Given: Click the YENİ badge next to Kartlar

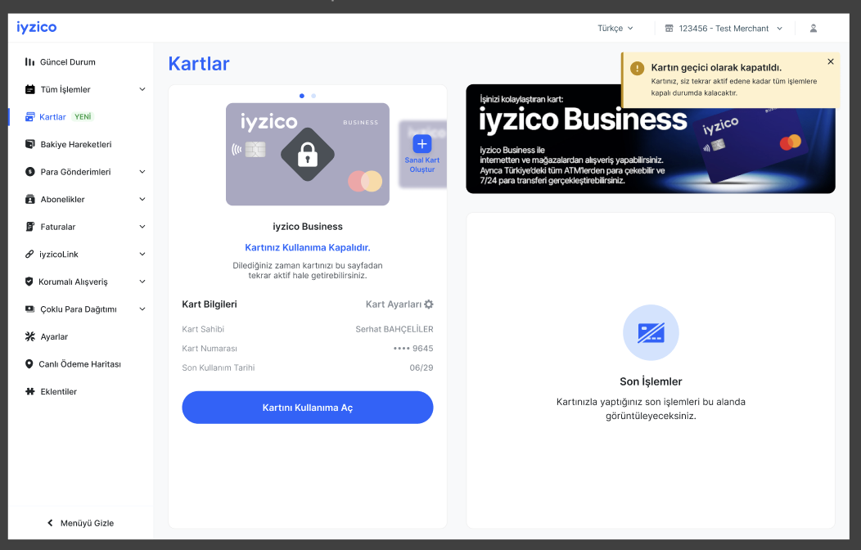Looking at the screenshot, I should coord(83,117).
